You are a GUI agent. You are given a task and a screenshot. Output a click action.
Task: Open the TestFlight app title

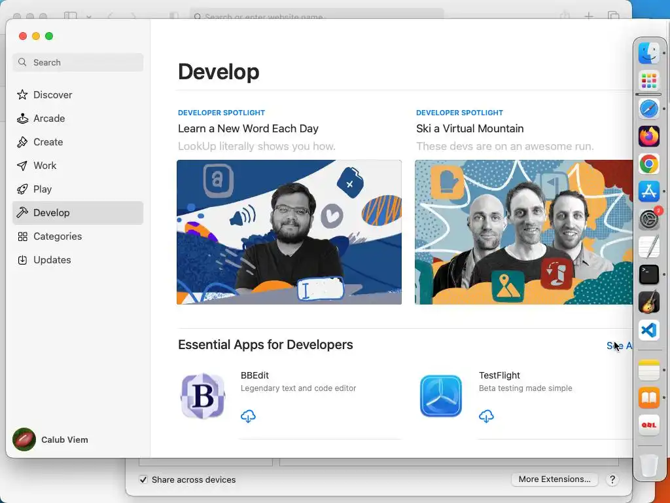(x=499, y=375)
